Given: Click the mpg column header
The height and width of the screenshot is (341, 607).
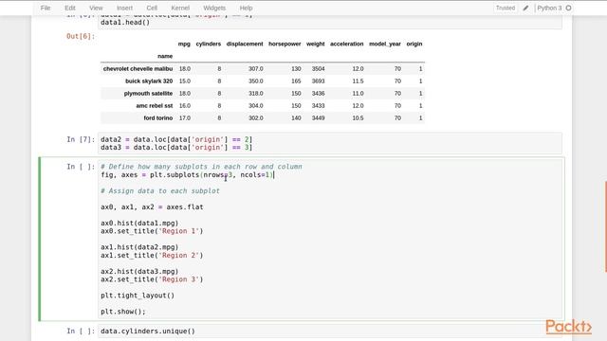Looking at the screenshot, I should click(184, 44).
